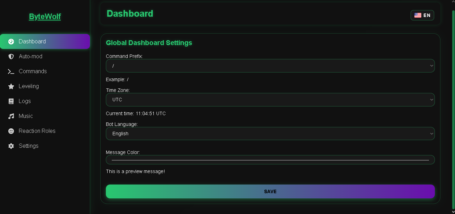Click the page's vertical scrollbar

(453, 104)
